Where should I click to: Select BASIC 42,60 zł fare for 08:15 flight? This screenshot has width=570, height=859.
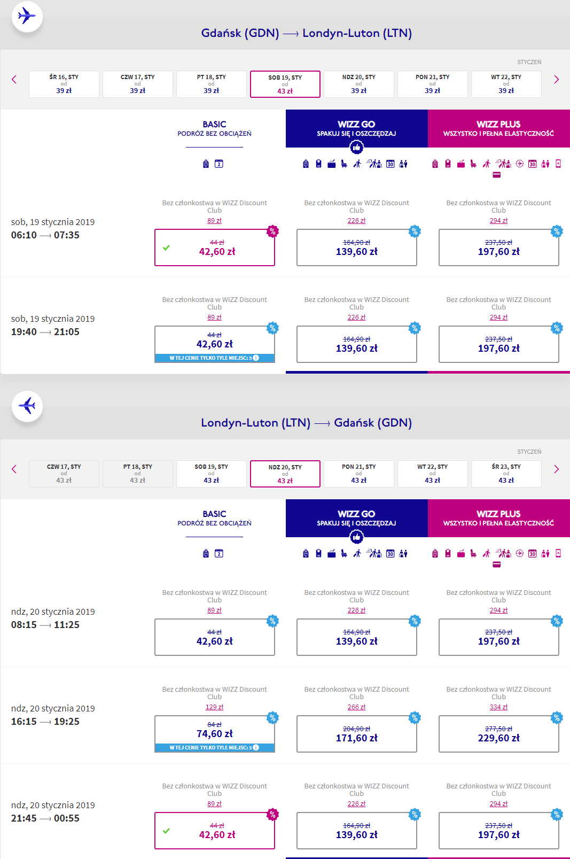click(215, 637)
